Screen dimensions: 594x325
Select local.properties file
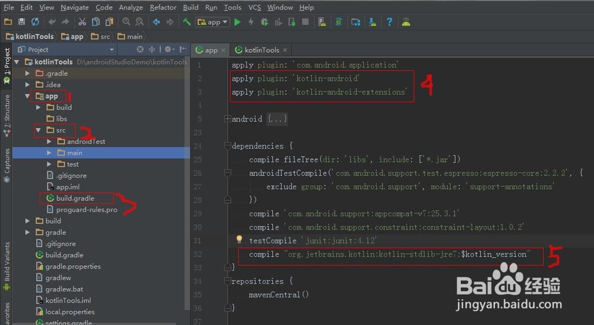pyautogui.click(x=69, y=312)
